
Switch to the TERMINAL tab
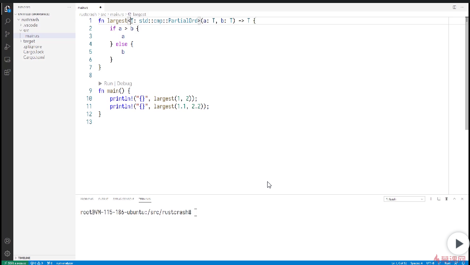[145, 199]
